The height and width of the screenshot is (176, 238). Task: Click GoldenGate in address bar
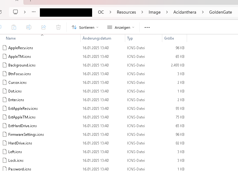tap(220, 12)
